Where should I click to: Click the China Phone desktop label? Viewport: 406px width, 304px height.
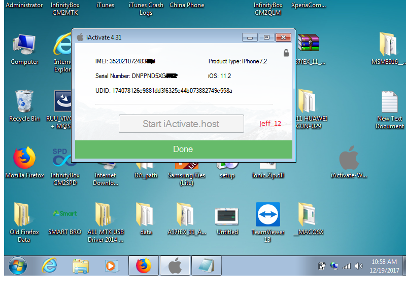pos(187,5)
